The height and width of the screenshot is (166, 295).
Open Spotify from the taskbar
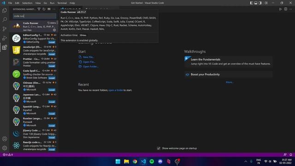click(x=152, y=161)
